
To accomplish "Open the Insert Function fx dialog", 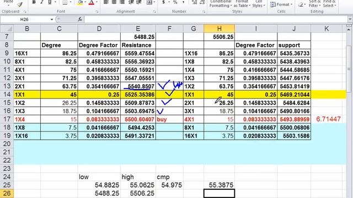I will tap(80, 19).
